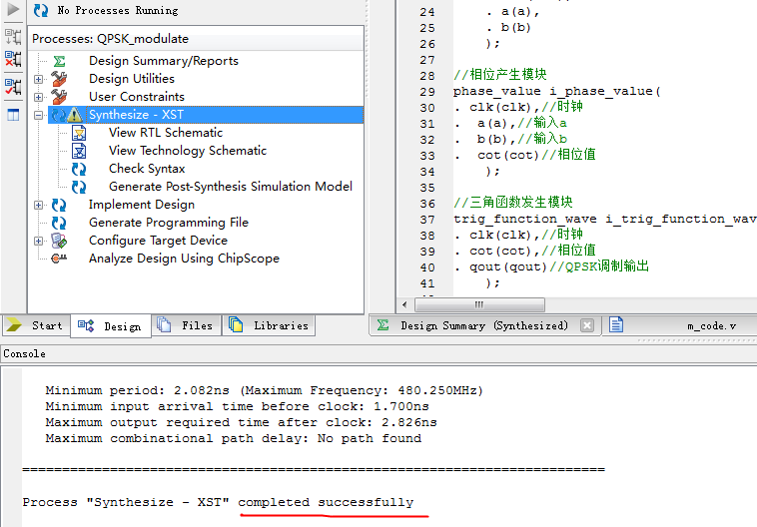757x527 pixels.
Task: Click the Processes: QPSK_modulate header
Action: [111, 39]
